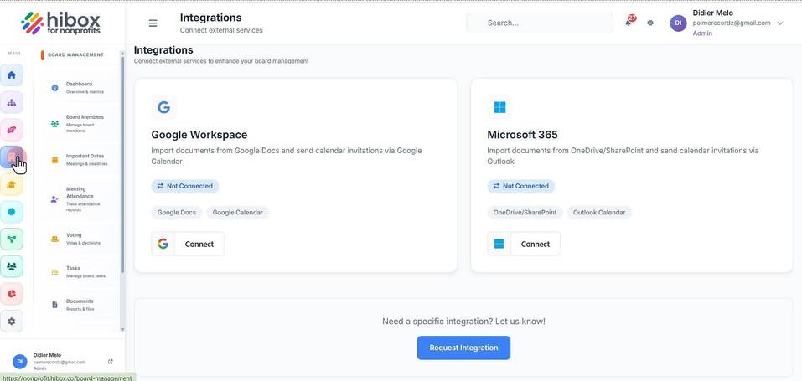Screen dimensions: 802x381
Task: Focus the Search input field
Action: (x=540, y=23)
